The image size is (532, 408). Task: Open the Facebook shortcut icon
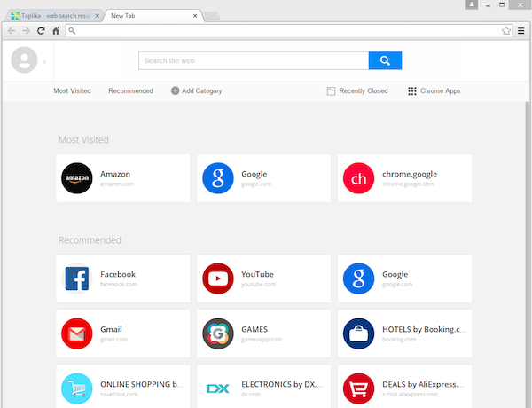(76, 279)
